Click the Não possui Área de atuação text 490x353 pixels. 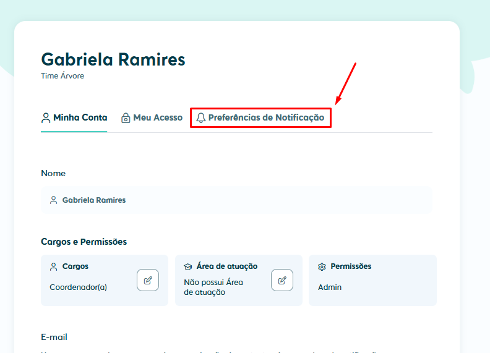213,287
